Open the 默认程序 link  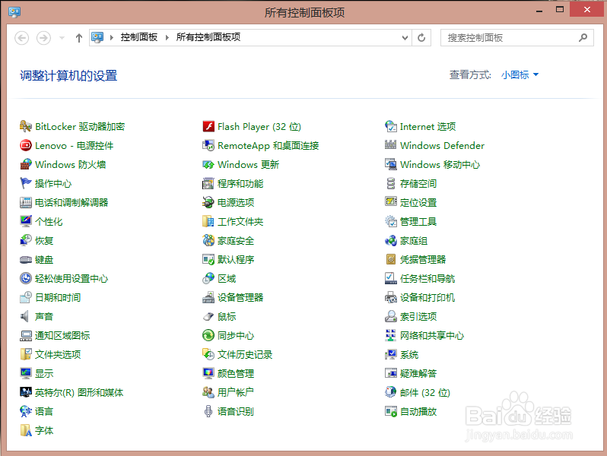point(235,259)
